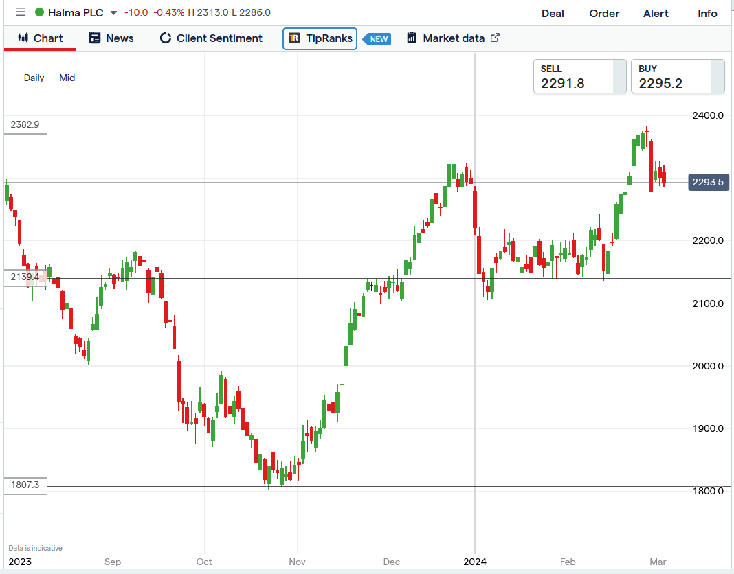Change the Daily timeframe setting

(x=34, y=78)
